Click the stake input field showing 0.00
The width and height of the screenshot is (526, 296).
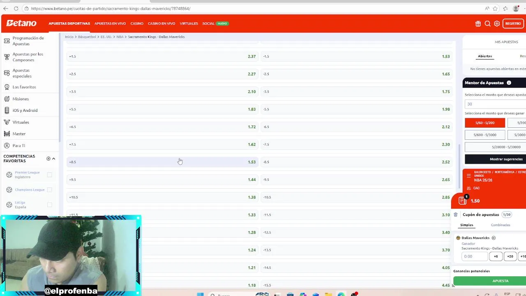pyautogui.click(x=475, y=256)
